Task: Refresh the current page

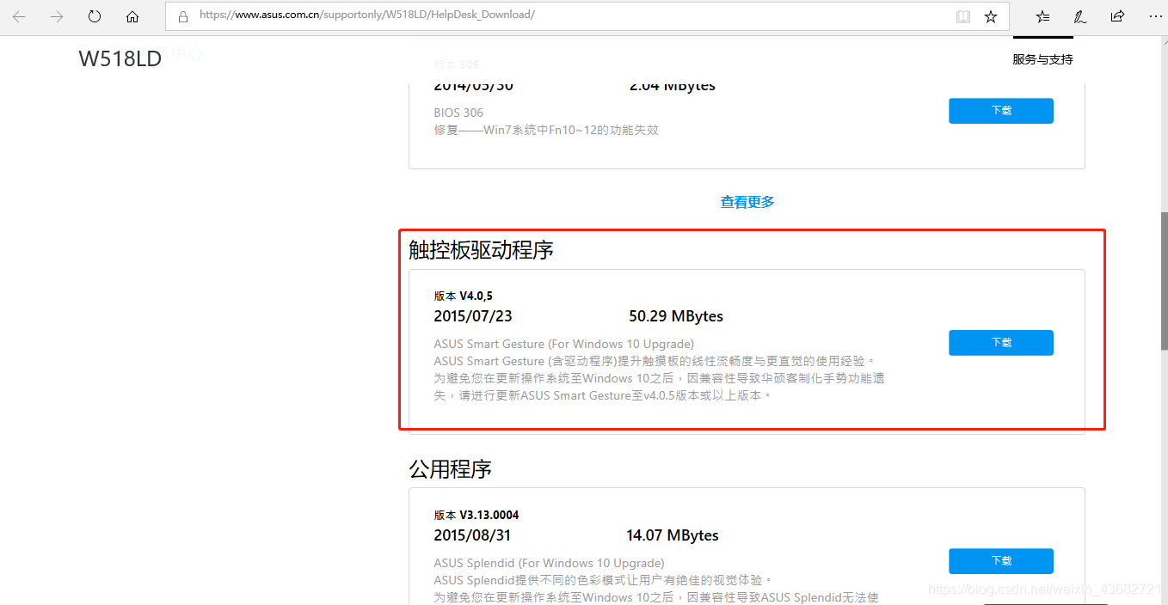Action: click(x=95, y=16)
